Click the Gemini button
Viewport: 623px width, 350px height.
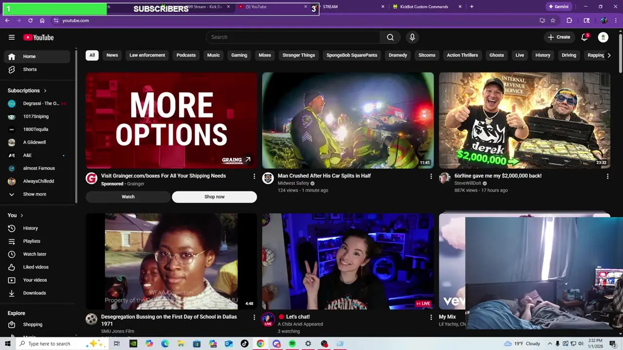[x=559, y=7]
